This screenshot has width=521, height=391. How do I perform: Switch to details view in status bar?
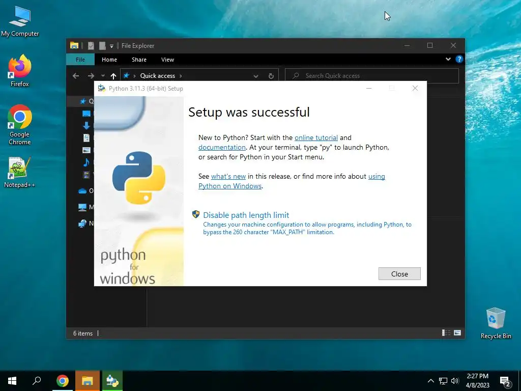point(446,333)
